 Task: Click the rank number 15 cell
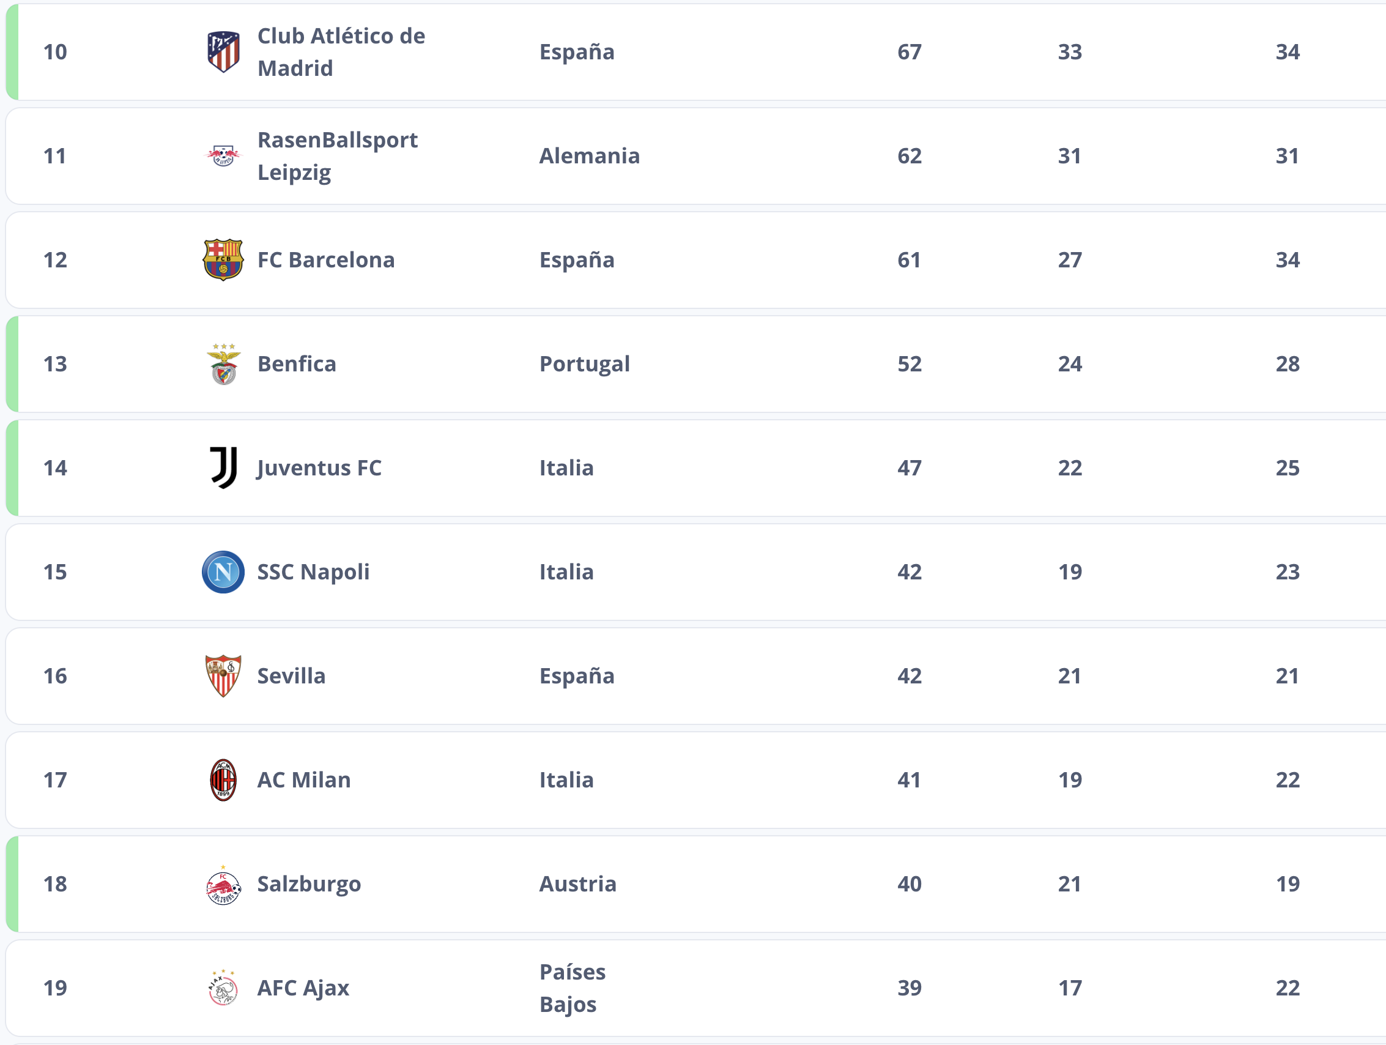click(x=55, y=571)
